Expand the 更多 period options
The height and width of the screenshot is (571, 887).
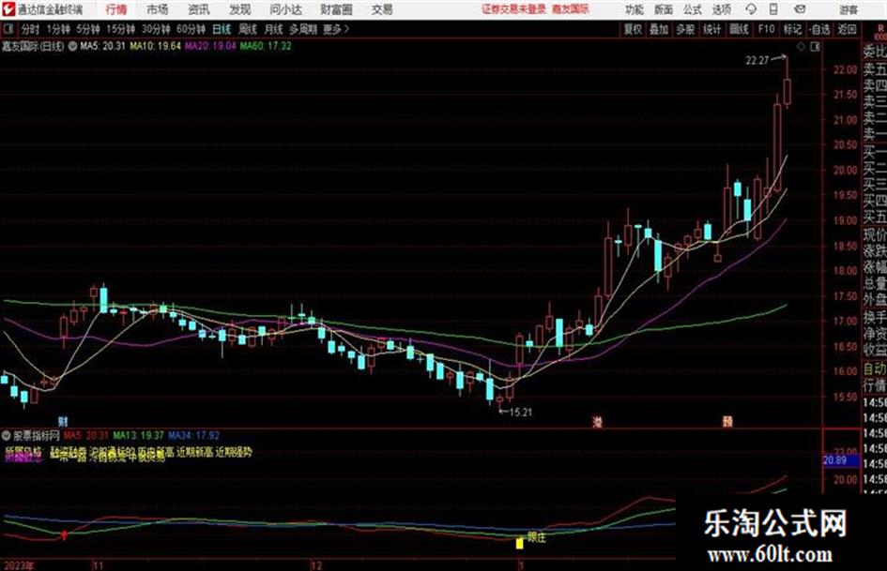(336, 29)
